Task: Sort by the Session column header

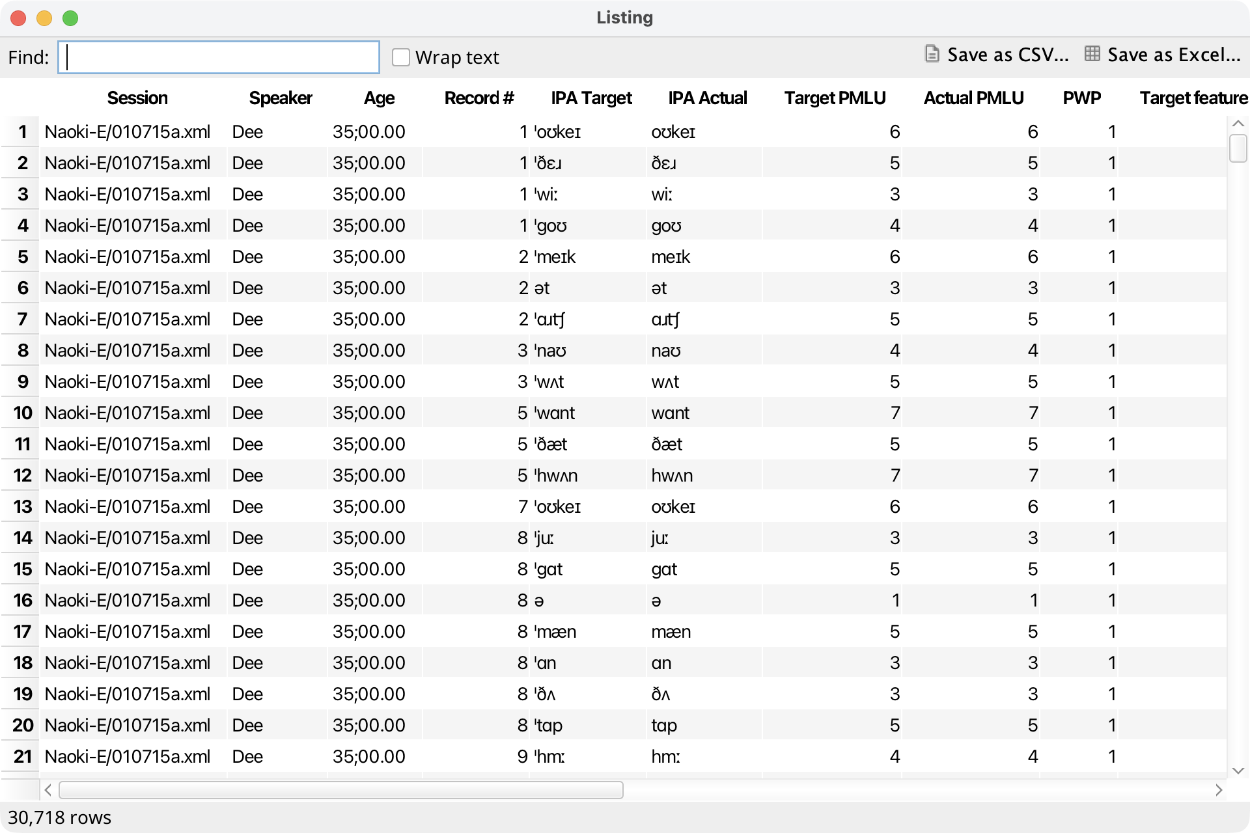Action: coord(137,98)
